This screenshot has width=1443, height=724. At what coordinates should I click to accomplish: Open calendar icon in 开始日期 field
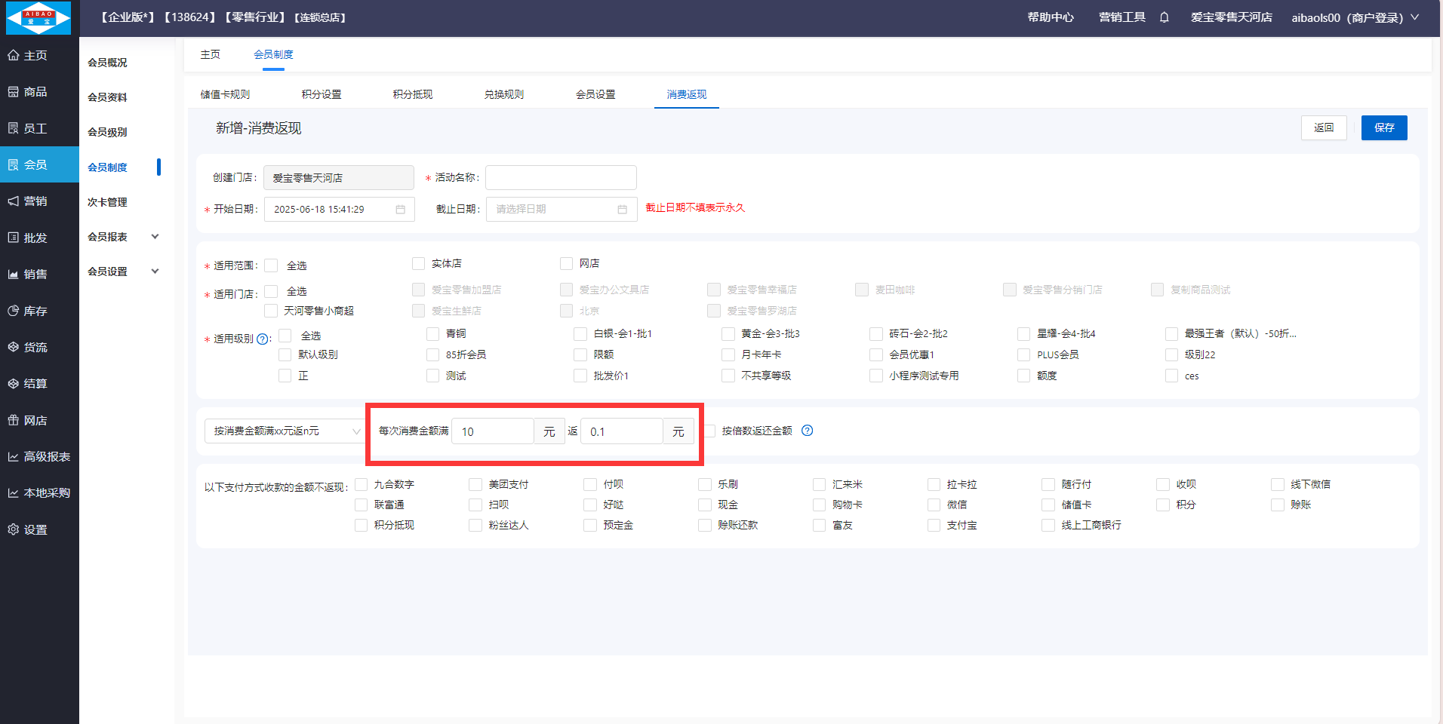[x=401, y=210]
